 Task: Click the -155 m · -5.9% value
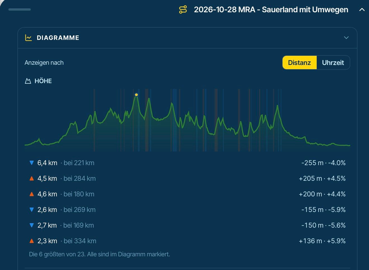(323, 210)
